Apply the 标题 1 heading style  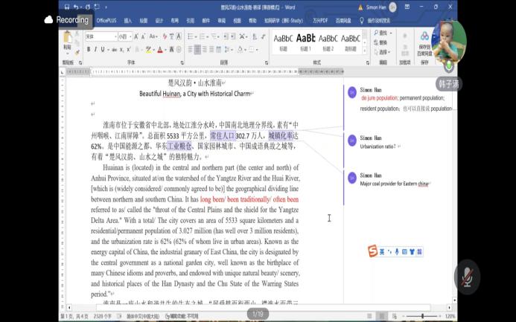pos(305,40)
